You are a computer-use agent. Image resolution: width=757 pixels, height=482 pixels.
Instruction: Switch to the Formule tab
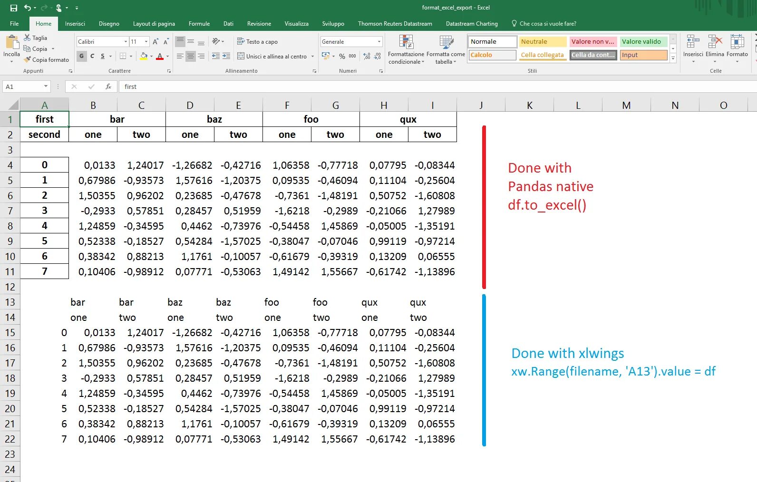[199, 24]
